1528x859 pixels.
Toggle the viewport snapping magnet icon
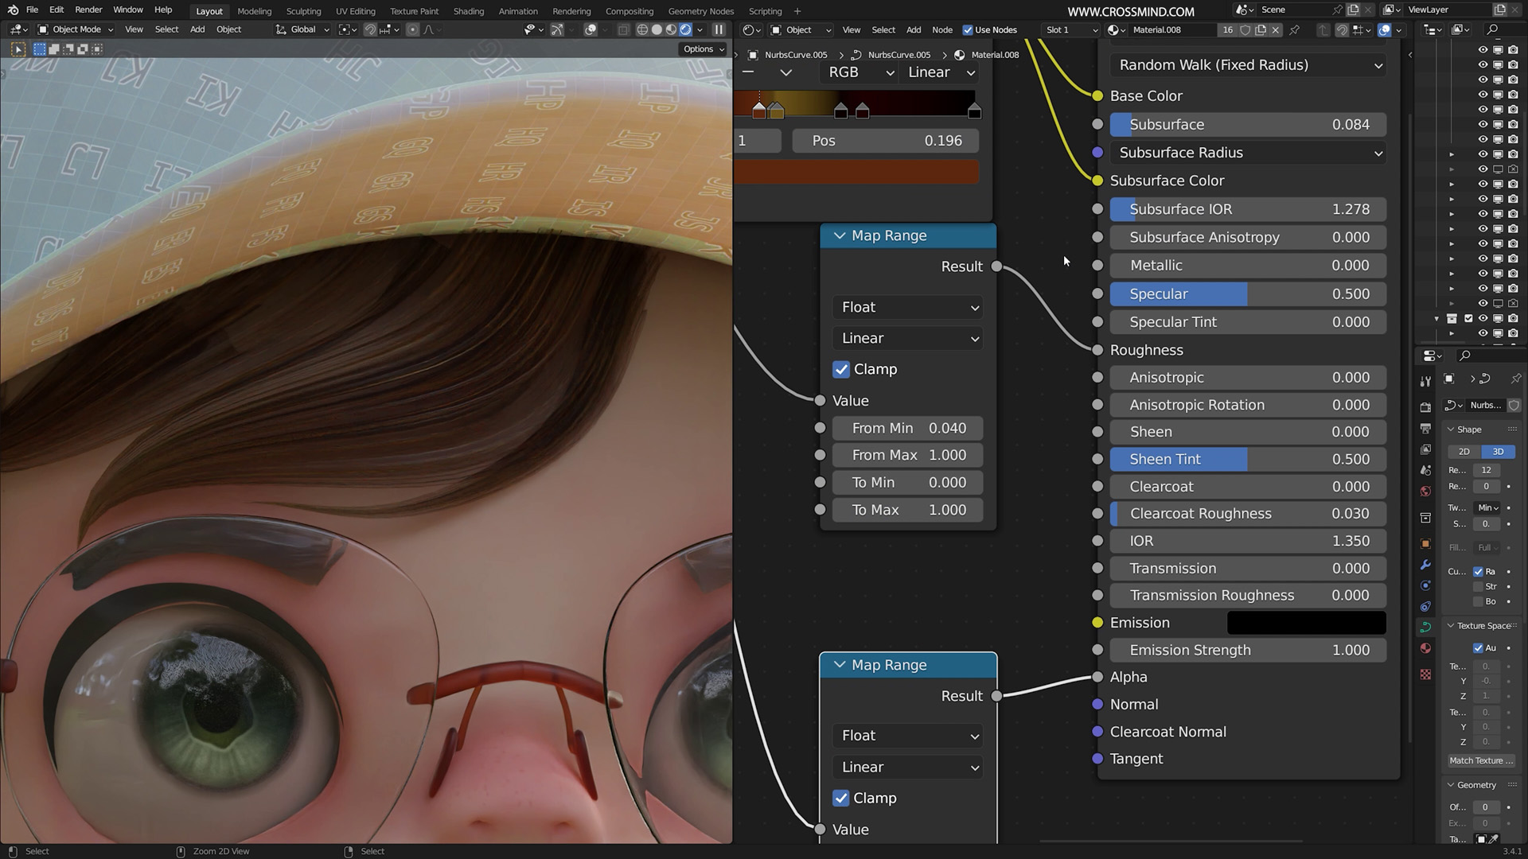pos(370,29)
